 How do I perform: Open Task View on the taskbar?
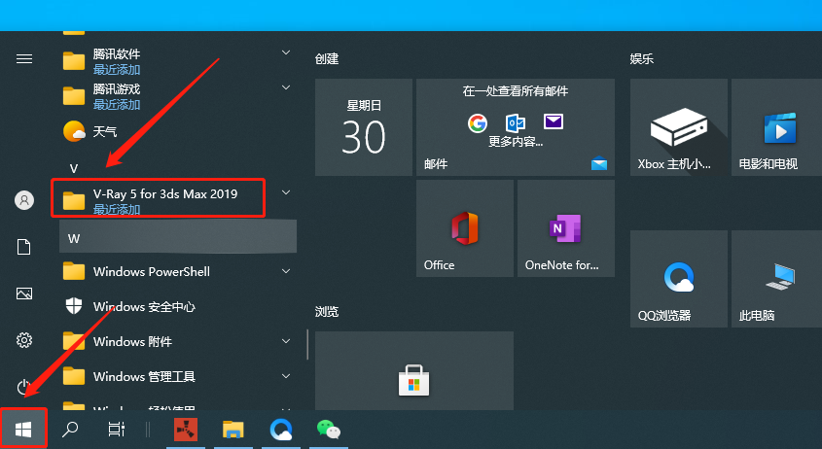click(x=116, y=430)
